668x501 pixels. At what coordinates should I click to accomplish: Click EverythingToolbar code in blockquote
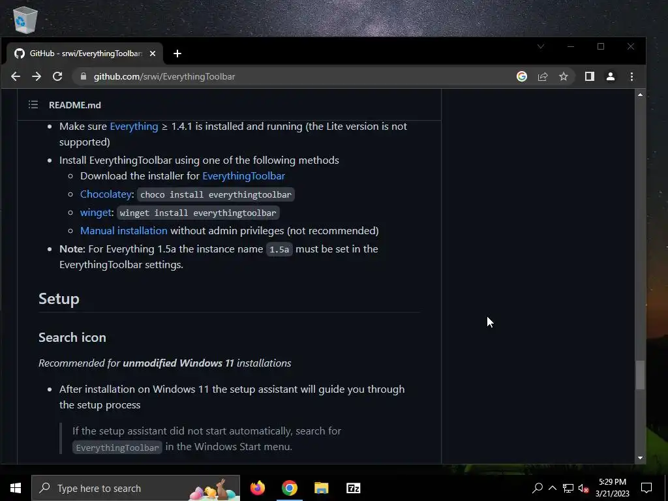(x=117, y=448)
